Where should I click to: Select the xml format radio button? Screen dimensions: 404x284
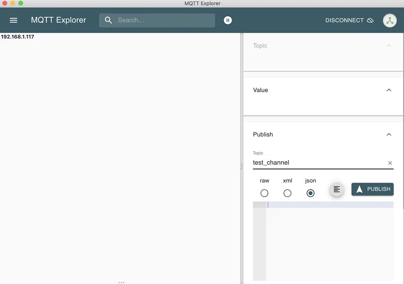[287, 193]
